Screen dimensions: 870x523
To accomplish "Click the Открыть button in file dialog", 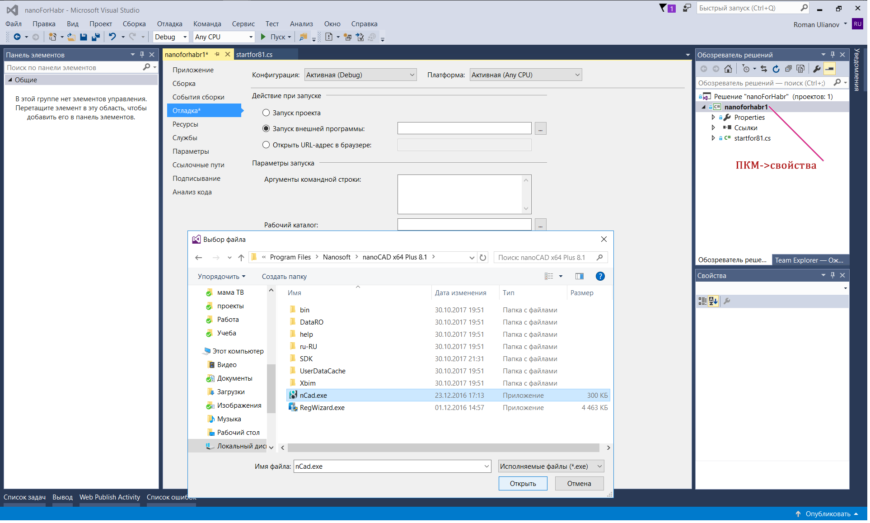I will [x=523, y=484].
